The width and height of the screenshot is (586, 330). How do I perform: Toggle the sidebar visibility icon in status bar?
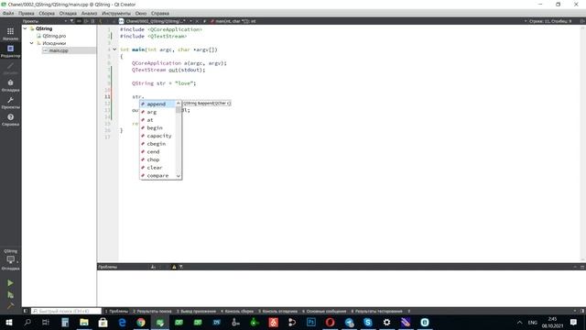(26, 311)
